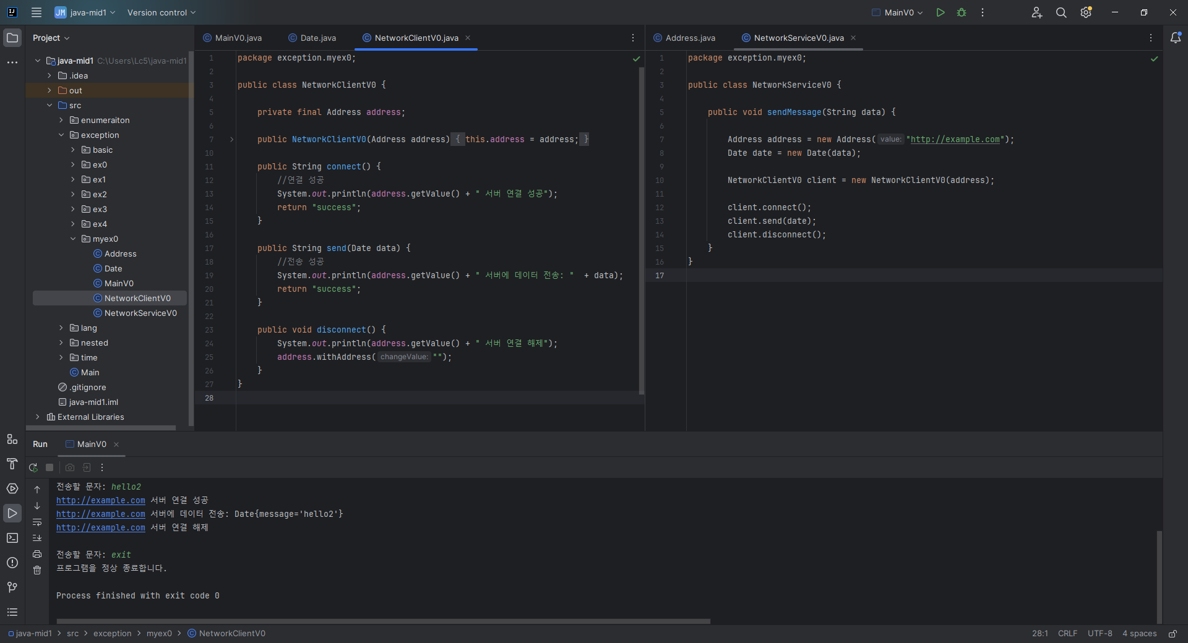Open left editor tab options menu

pyautogui.click(x=632, y=38)
